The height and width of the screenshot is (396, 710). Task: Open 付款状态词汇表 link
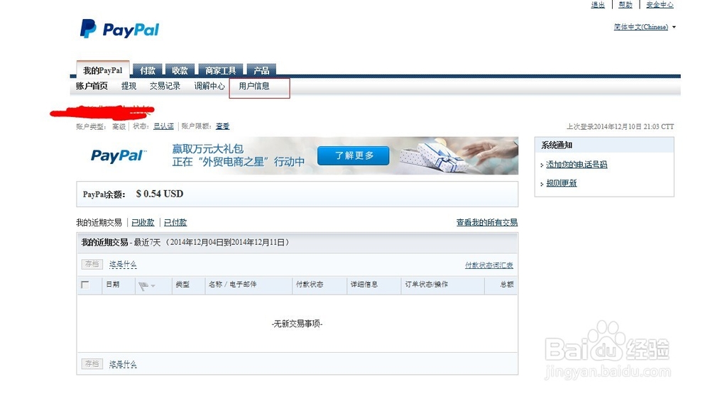pos(489,265)
